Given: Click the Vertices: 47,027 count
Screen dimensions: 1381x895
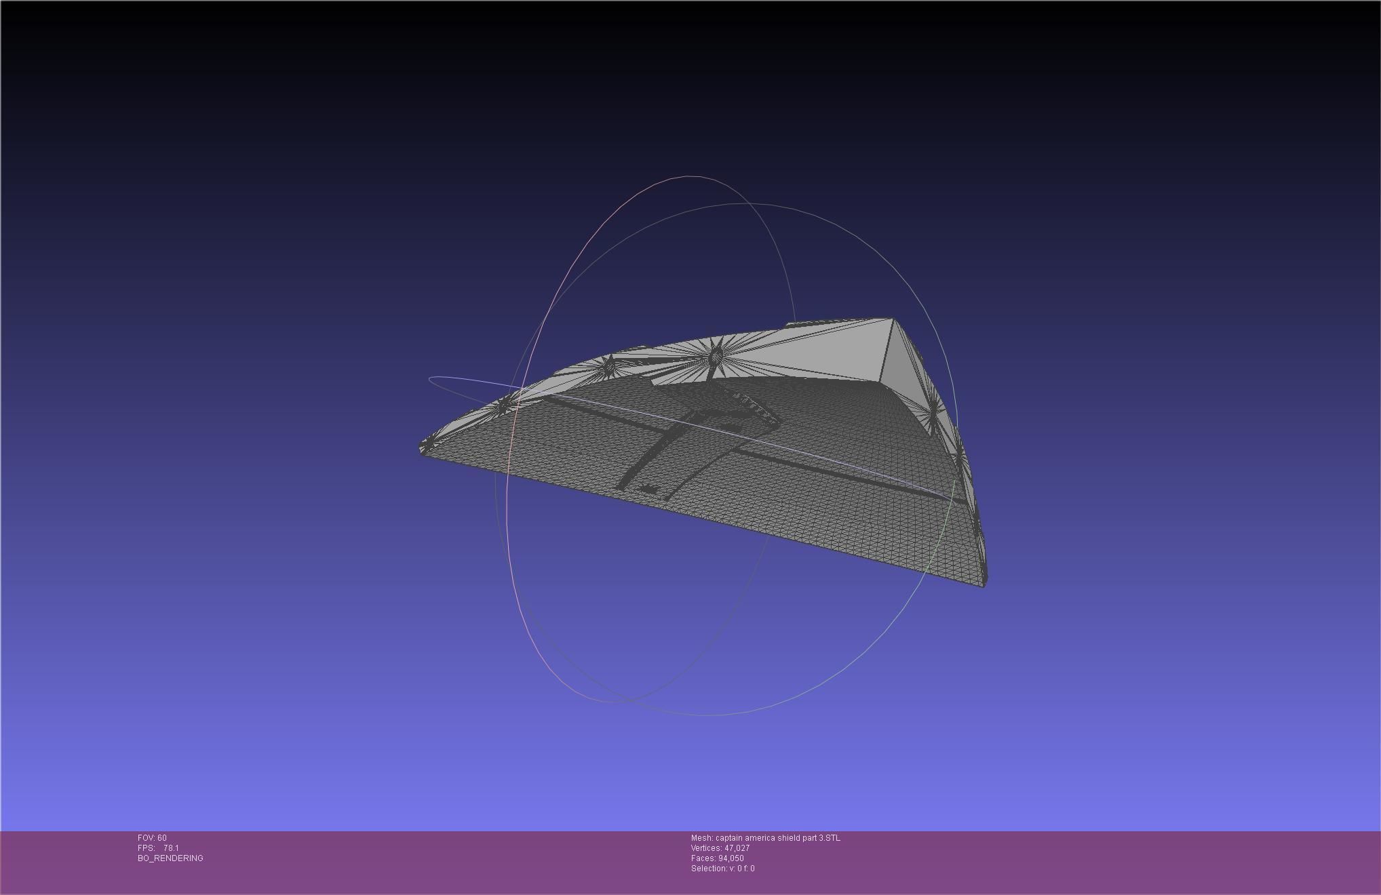Looking at the screenshot, I should pyautogui.click(x=720, y=848).
